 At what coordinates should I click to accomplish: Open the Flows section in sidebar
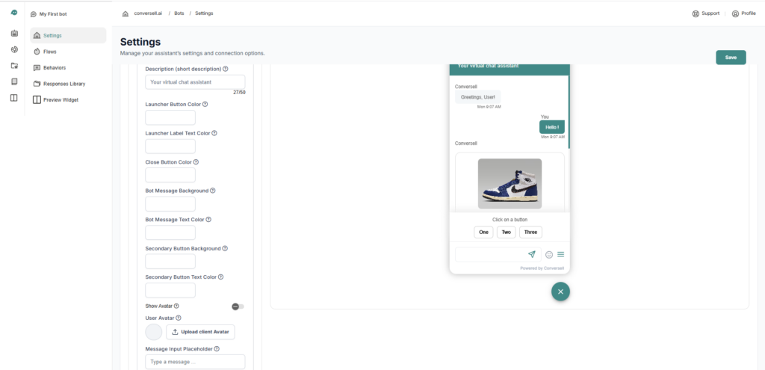49,52
